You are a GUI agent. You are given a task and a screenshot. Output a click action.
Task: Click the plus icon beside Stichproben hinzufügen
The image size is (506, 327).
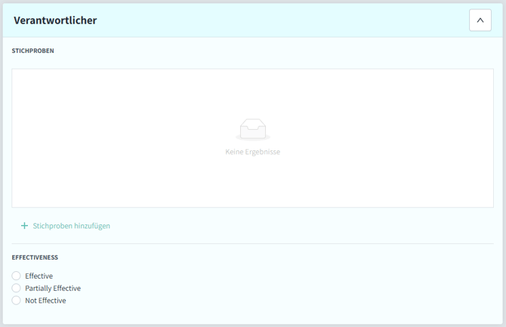[x=24, y=226]
